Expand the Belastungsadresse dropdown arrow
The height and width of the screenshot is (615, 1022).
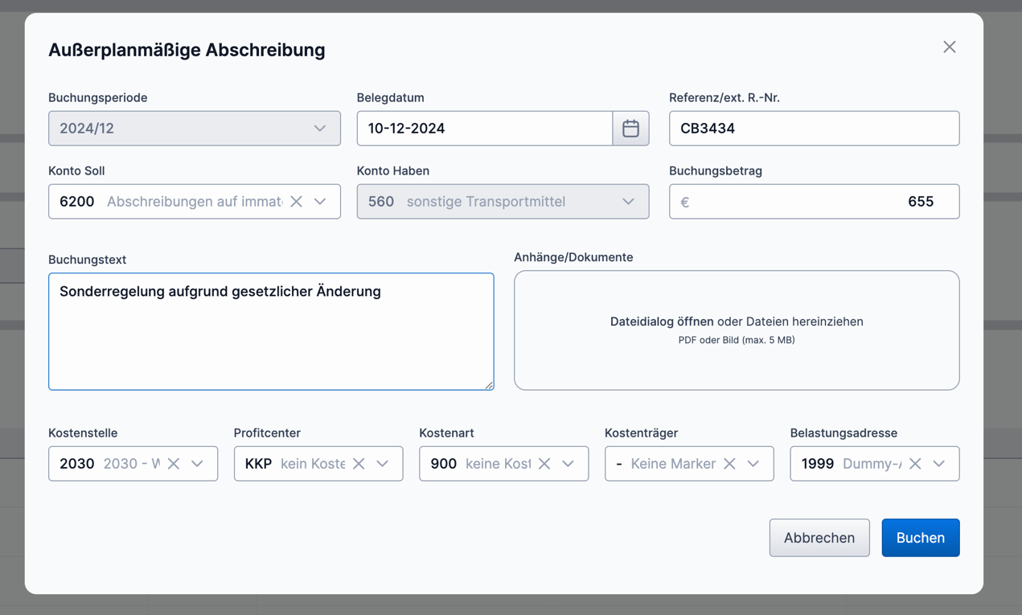click(939, 464)
